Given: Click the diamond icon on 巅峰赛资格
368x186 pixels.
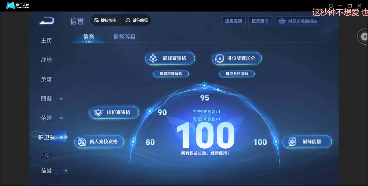Looking at the screenshot, I should [153, 58].
